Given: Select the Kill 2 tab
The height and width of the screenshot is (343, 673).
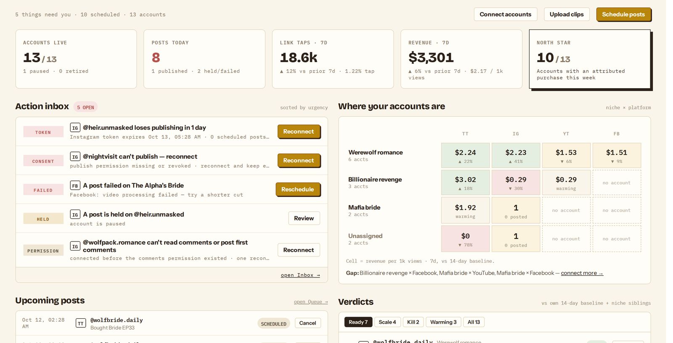Looking at the screenshot, I should pos(413,322).
